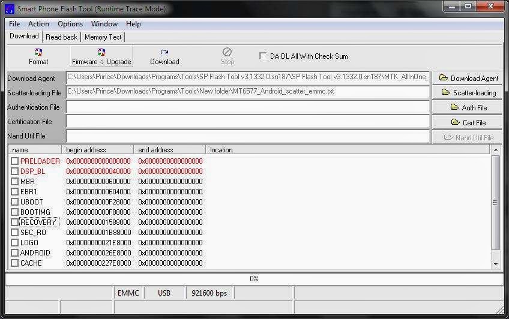Viewport: 509px width, 319px height.
Task: Select the MBR end address cell
Action: [170, 182]
